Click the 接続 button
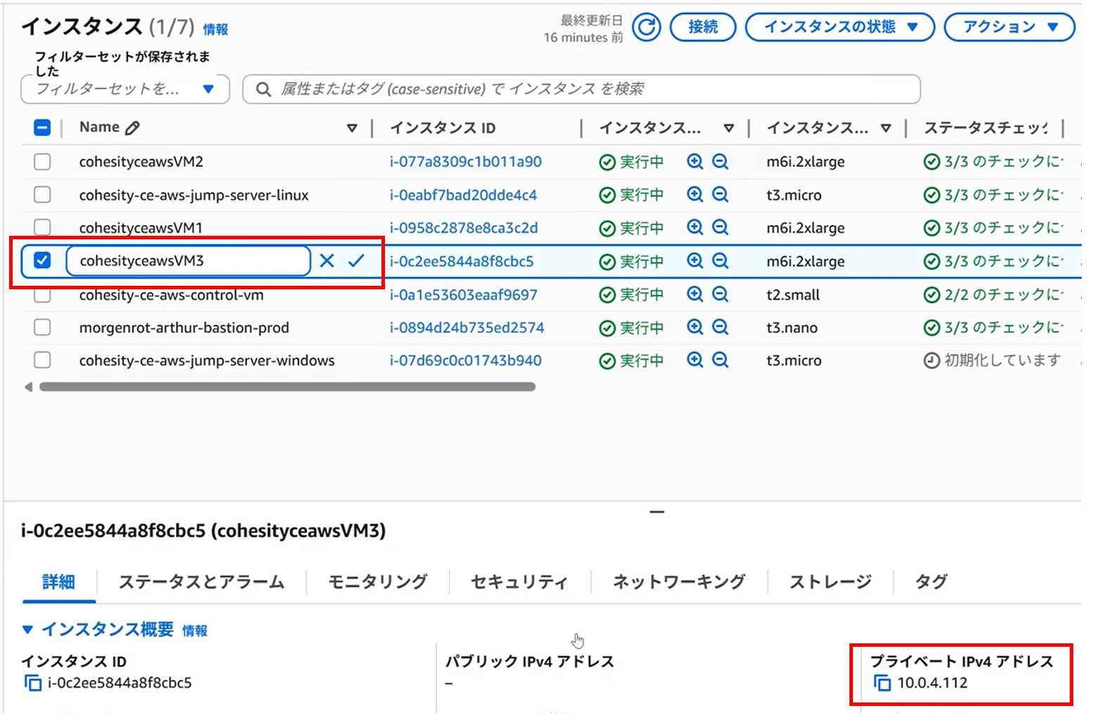The width and height of the screenshot is (1100, 725). (x=703, y=27)
